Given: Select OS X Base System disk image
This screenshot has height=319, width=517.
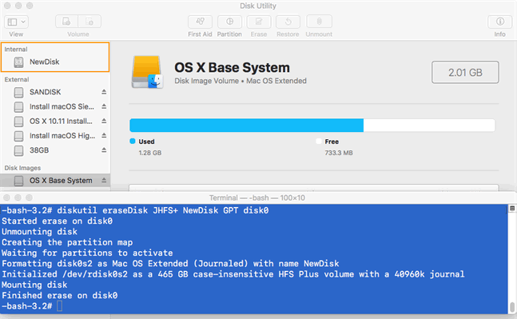Looking at the screenshot, I should (55, 181).
